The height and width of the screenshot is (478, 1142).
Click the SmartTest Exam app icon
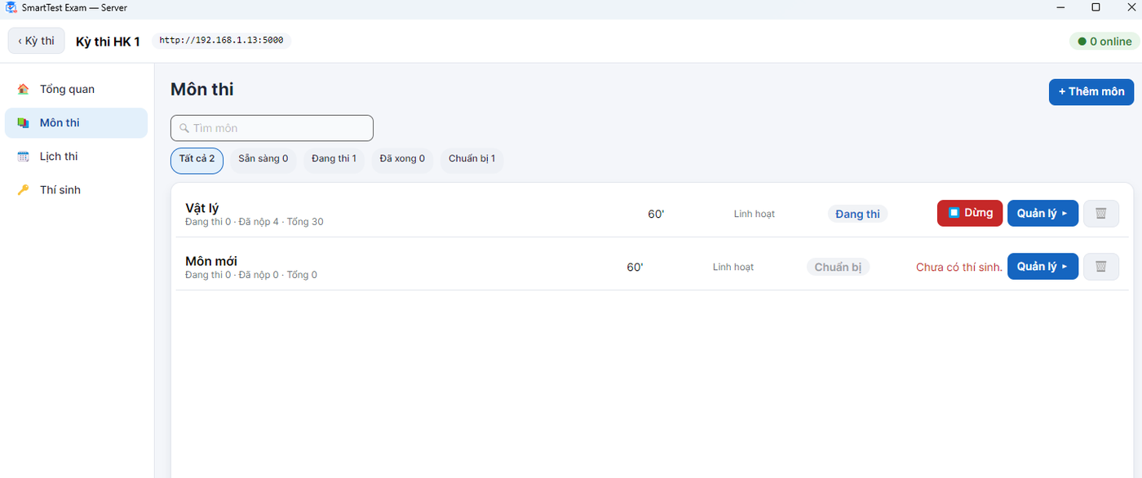11,7
